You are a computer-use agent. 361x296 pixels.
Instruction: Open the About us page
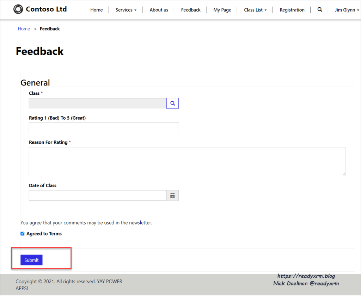tap(159, 10)
